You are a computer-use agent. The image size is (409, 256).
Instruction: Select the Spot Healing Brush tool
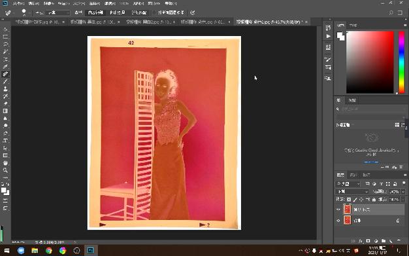[5, 74]
